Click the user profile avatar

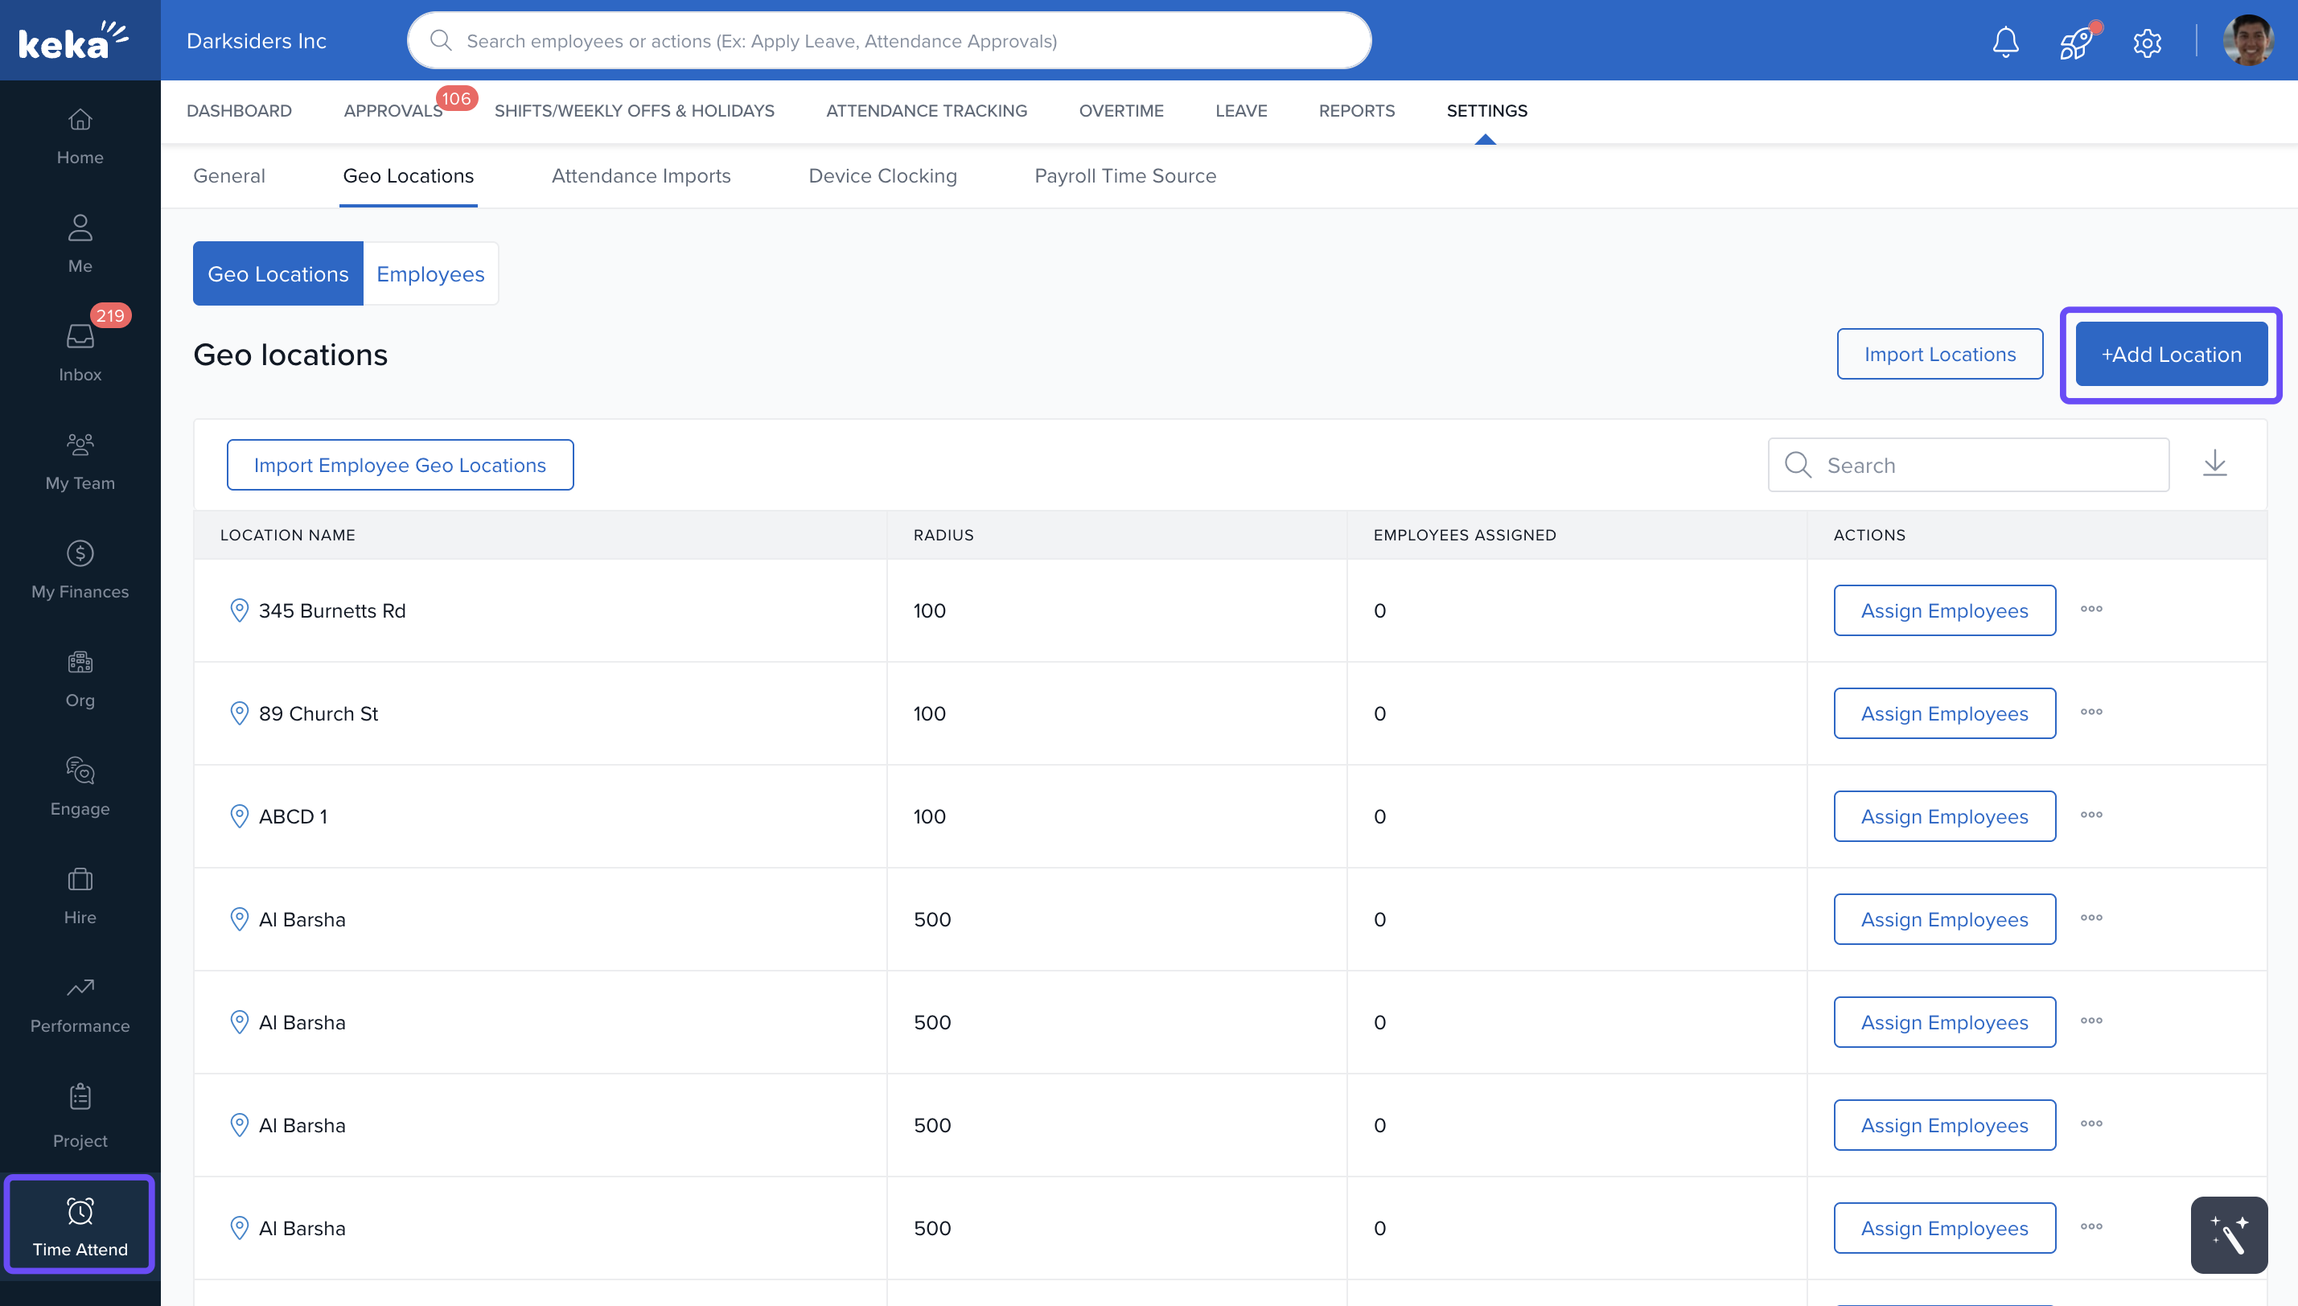click(2247, 41)
